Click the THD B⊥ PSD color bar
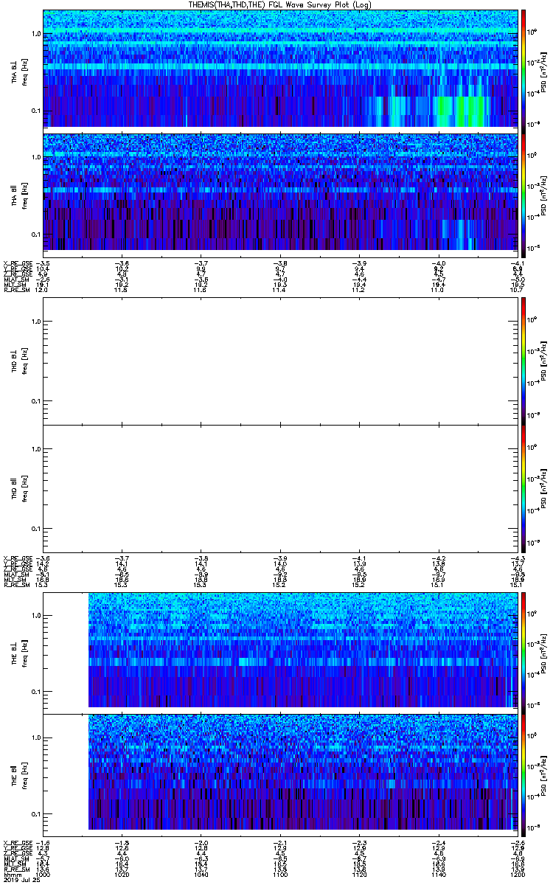Screen dimensions: 553x885 click(524, 361)
